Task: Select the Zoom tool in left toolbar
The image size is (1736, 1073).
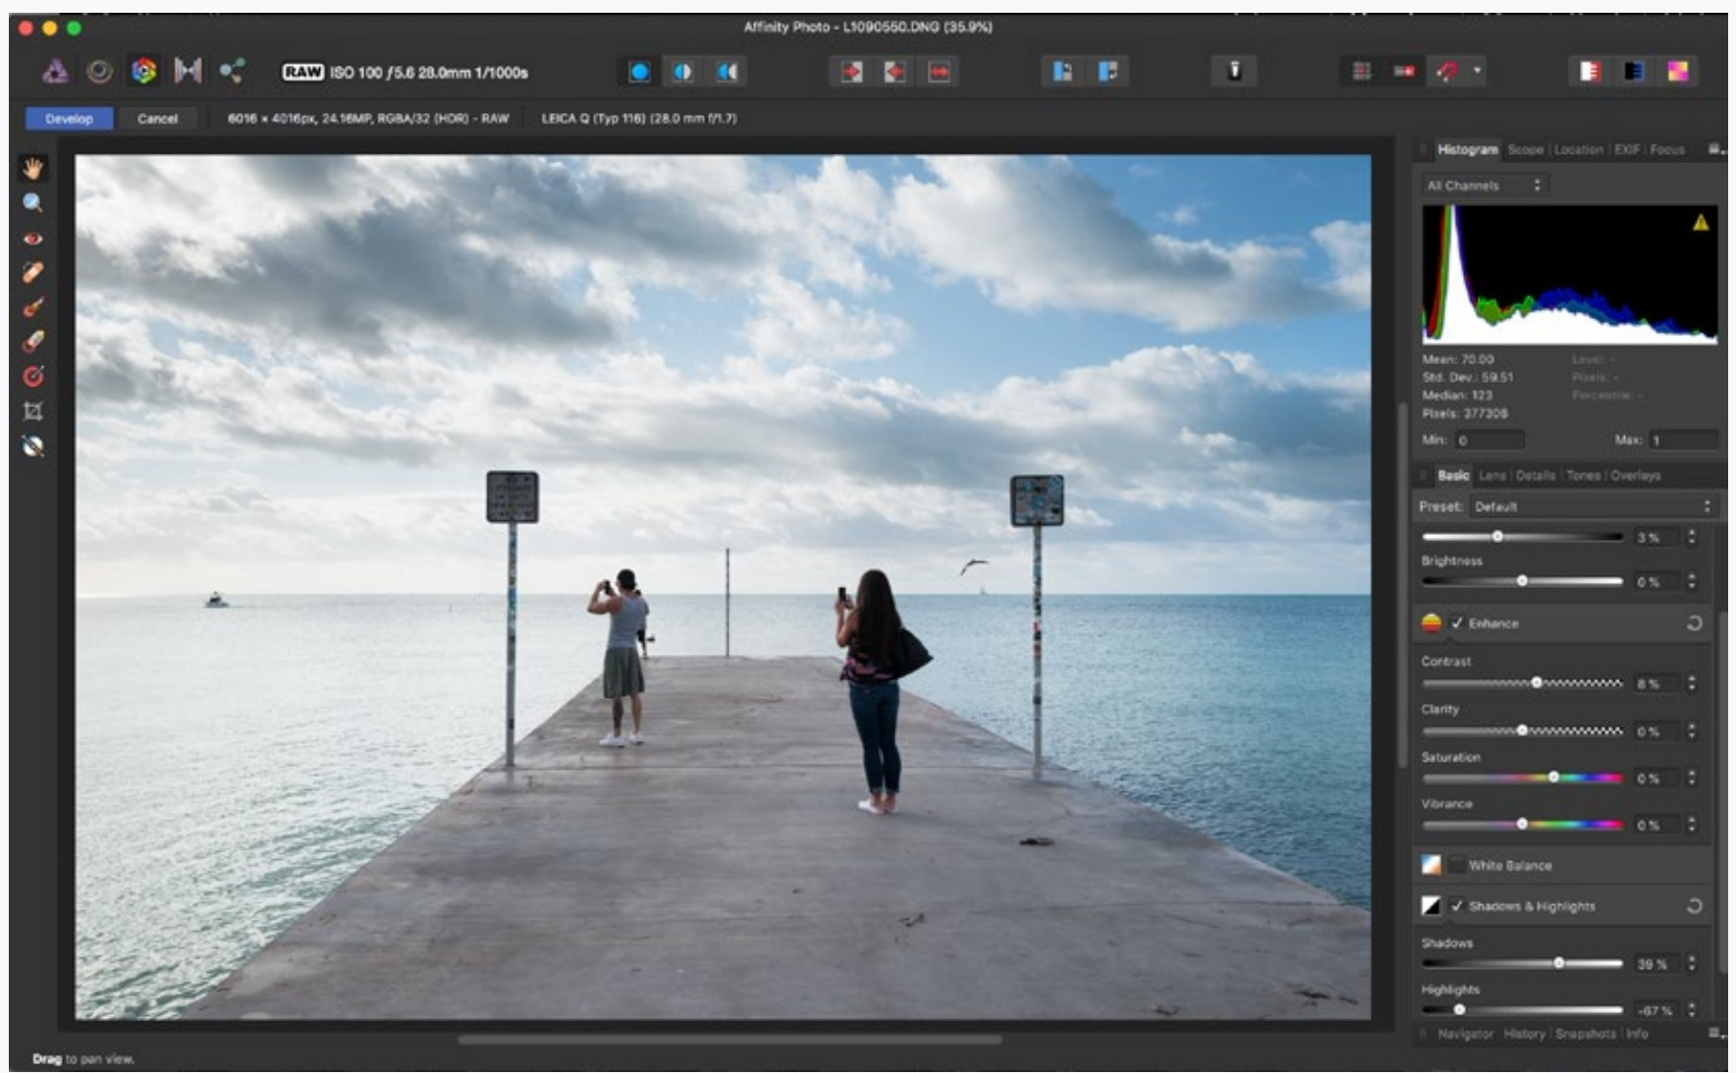Action: coord(32,203)
